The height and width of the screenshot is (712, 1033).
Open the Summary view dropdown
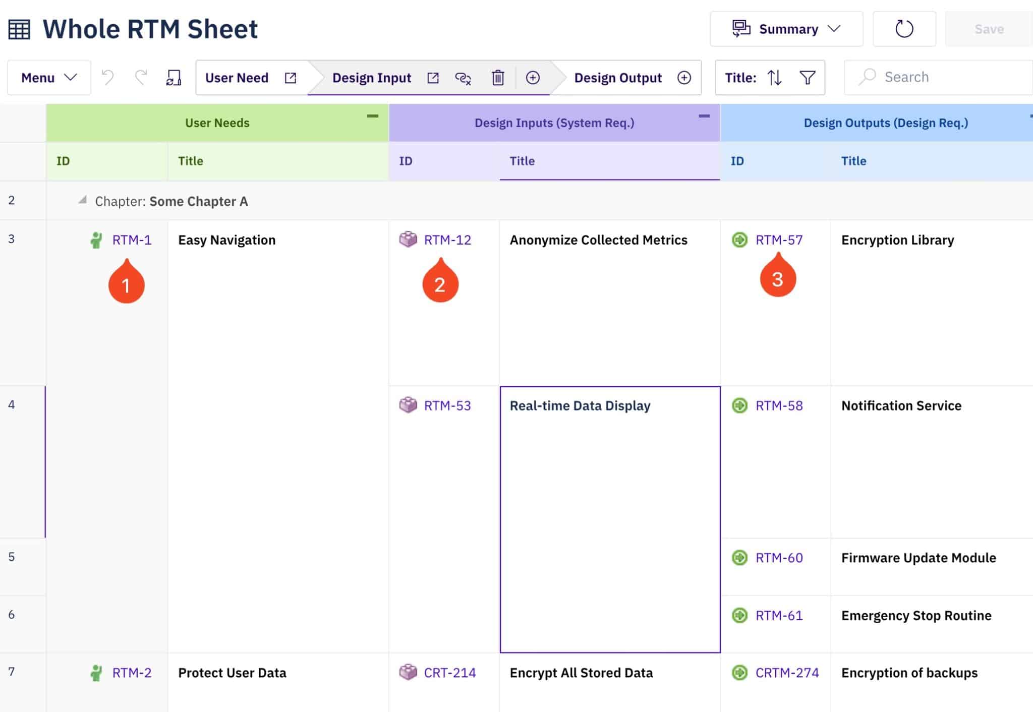tap(786, 29)
